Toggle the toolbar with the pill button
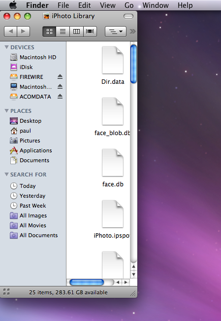Viewport: 221px width, 321px height. pos(128,16)
